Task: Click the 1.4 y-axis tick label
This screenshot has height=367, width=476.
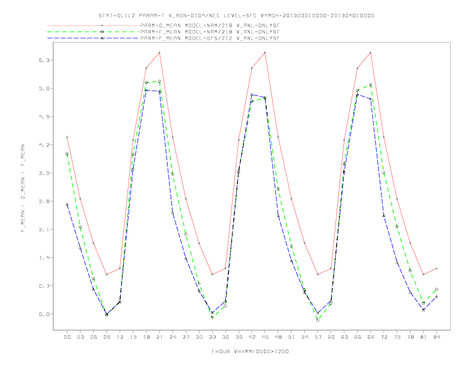Action: [x=44, y=258]
